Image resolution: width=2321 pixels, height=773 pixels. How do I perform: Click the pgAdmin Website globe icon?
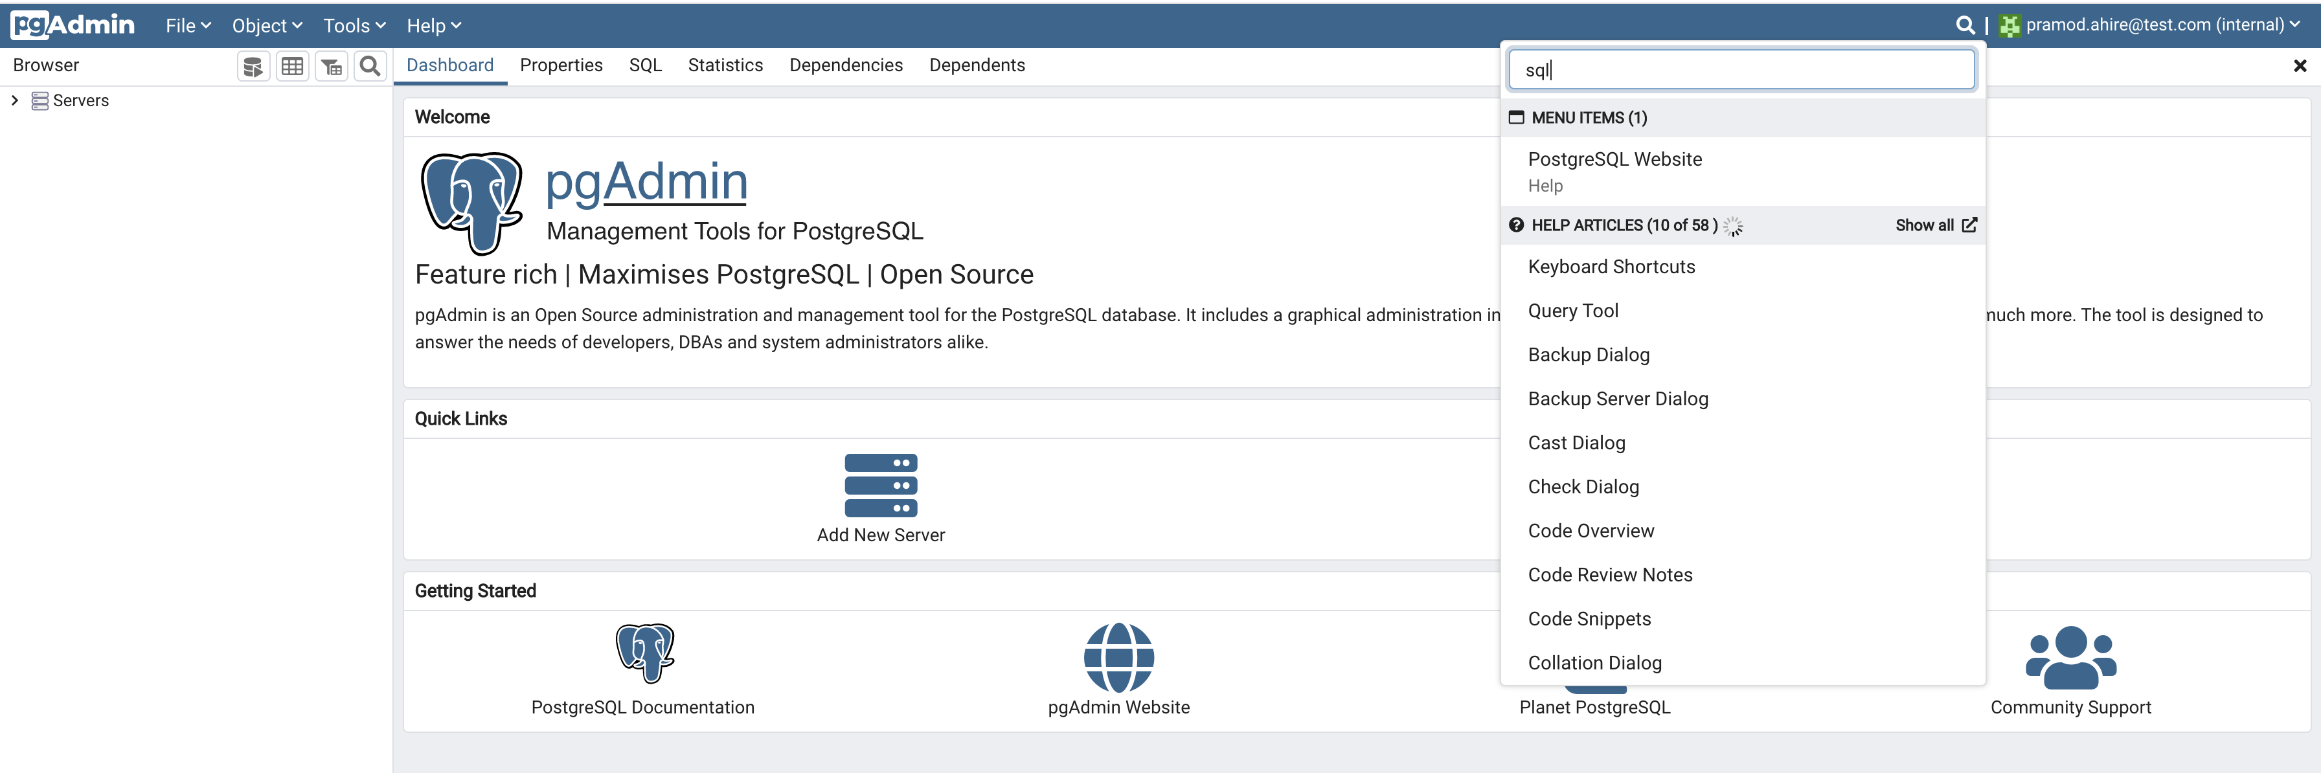[x=1118, y=656]
